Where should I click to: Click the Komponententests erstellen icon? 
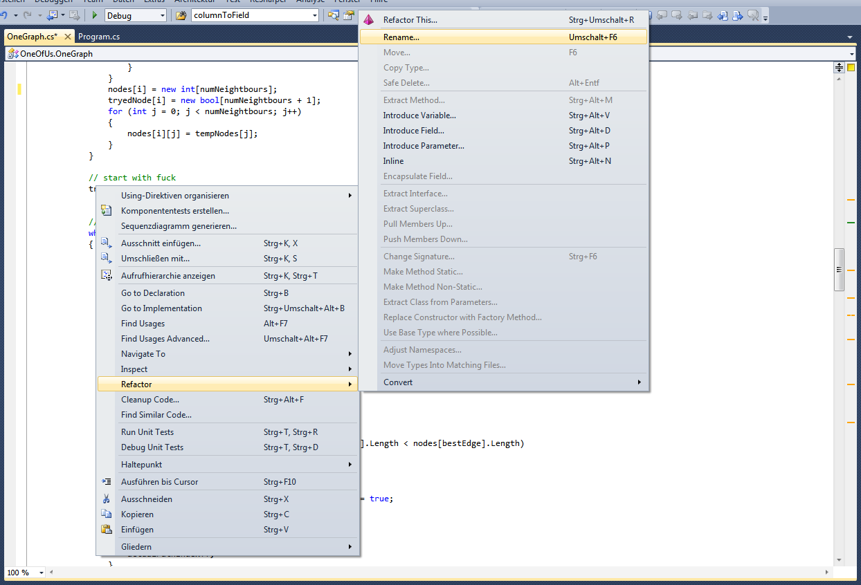click(107, 211)
